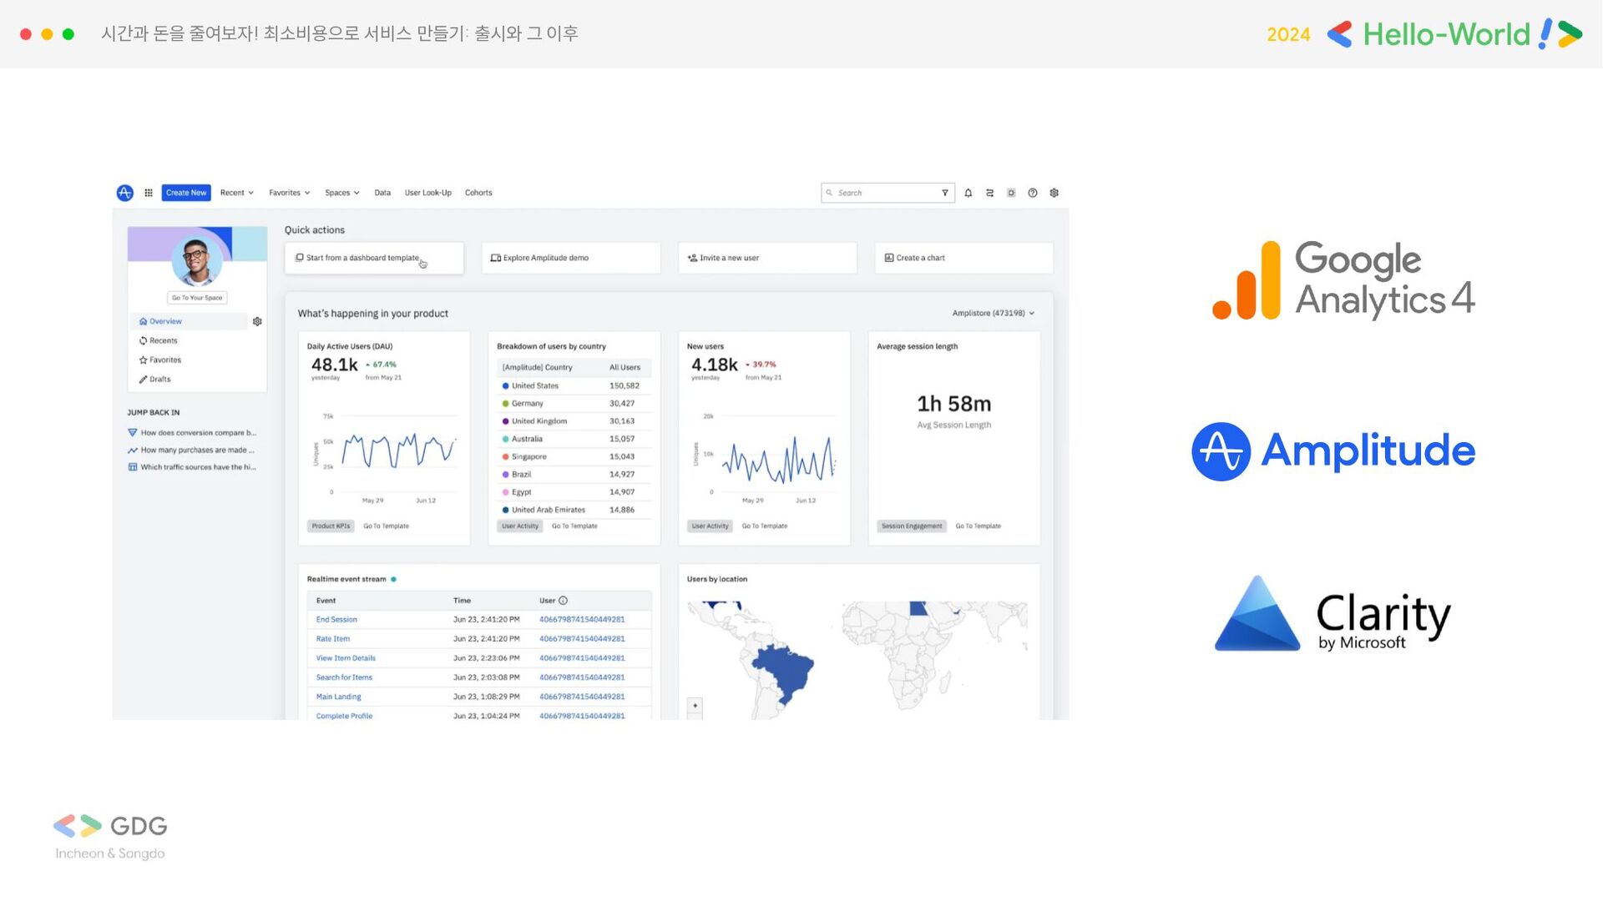Click the Amplitude logo icon in navbar
The width and height of the screenshot is (1603, 901).
pyautogui.click(x=124, y=193)
